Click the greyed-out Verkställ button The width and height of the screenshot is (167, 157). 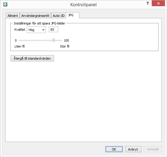[x=153, y=149]
